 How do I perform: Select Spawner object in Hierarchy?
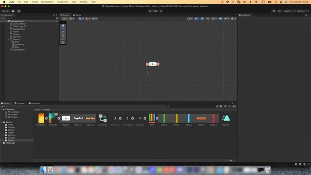15,37
